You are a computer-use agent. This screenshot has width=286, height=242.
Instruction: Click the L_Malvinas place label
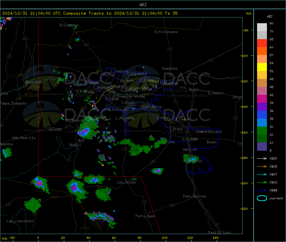125,118
